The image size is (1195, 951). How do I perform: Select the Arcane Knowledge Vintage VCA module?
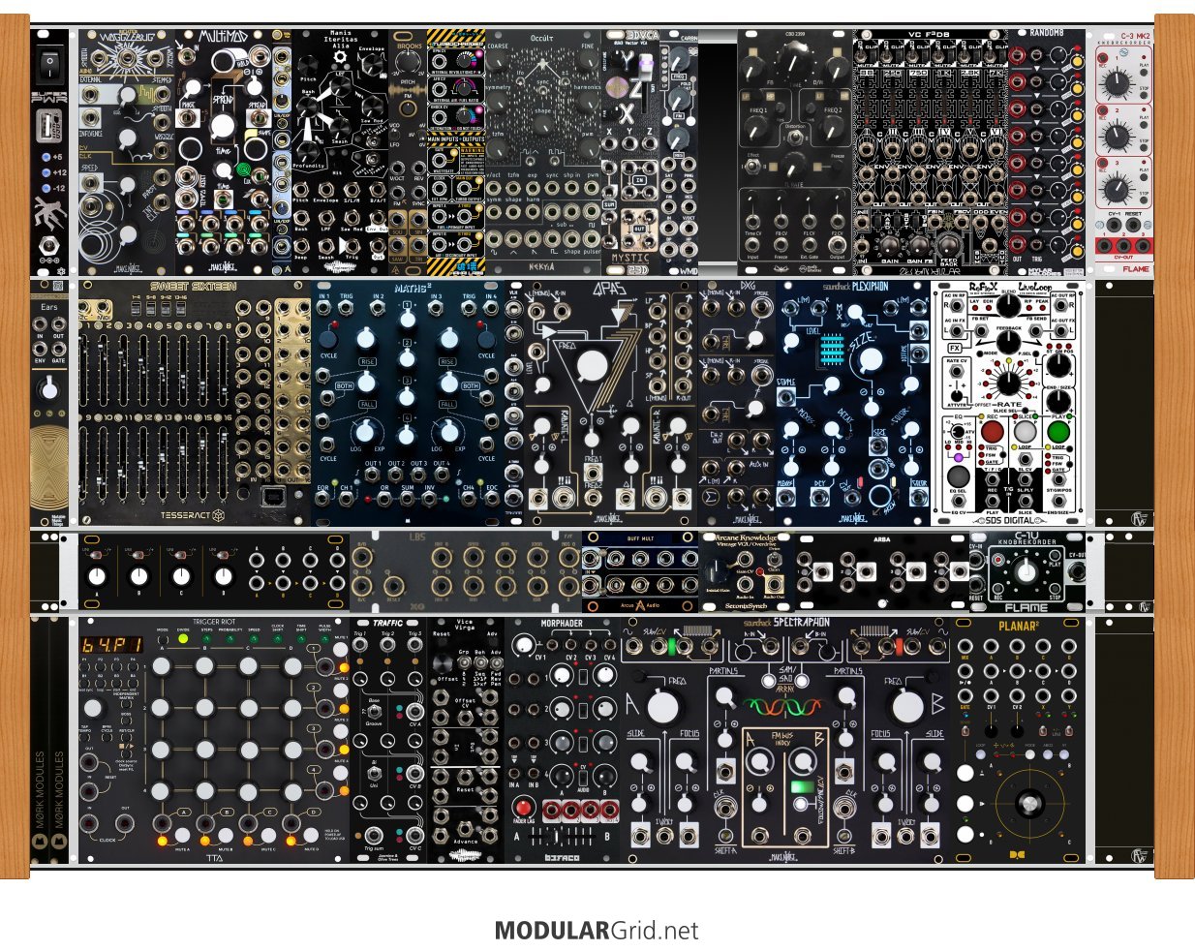(747, 571)
